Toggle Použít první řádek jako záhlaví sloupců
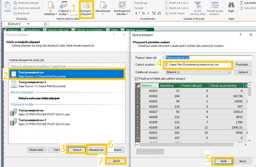 (x=137, y=79)
